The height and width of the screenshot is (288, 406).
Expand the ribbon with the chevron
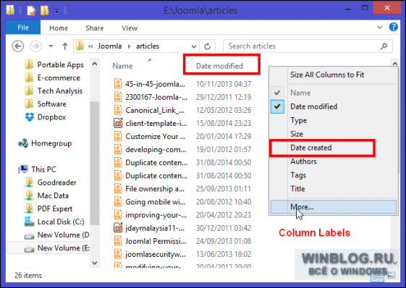(380, 27)
